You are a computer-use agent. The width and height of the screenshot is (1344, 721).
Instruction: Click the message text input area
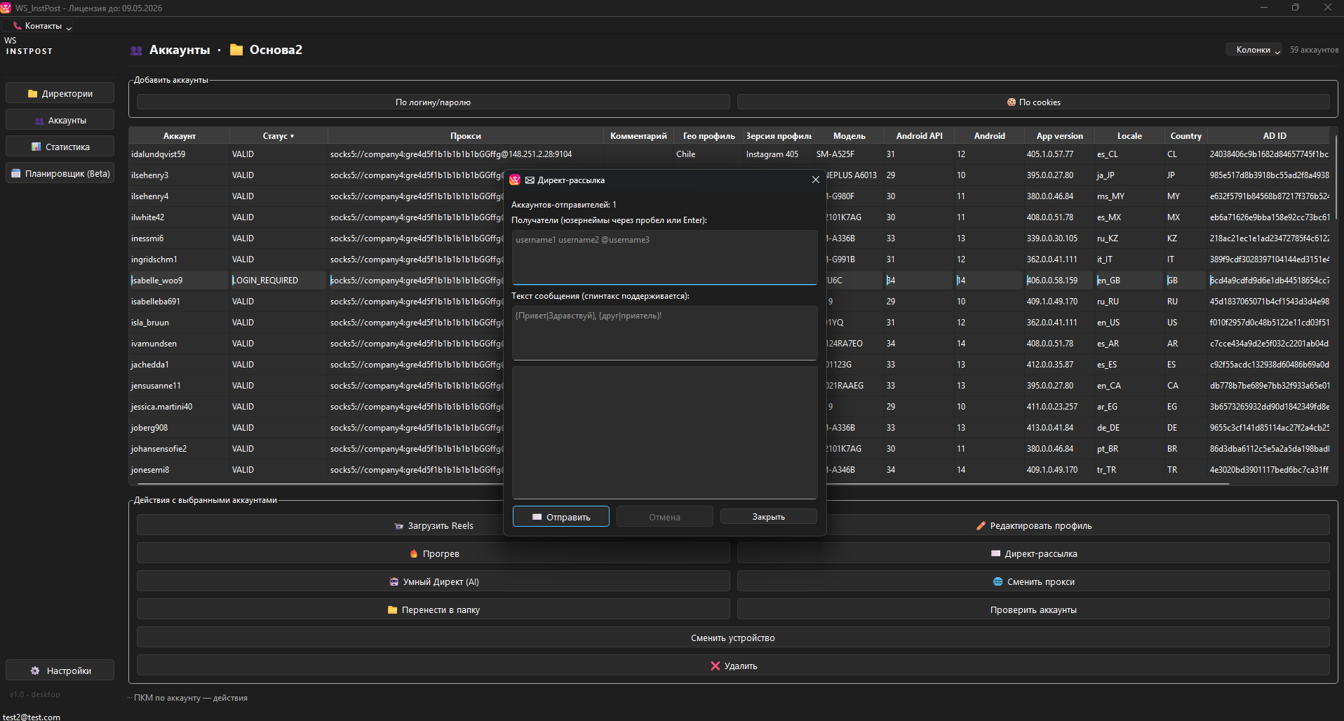(664, 332)
